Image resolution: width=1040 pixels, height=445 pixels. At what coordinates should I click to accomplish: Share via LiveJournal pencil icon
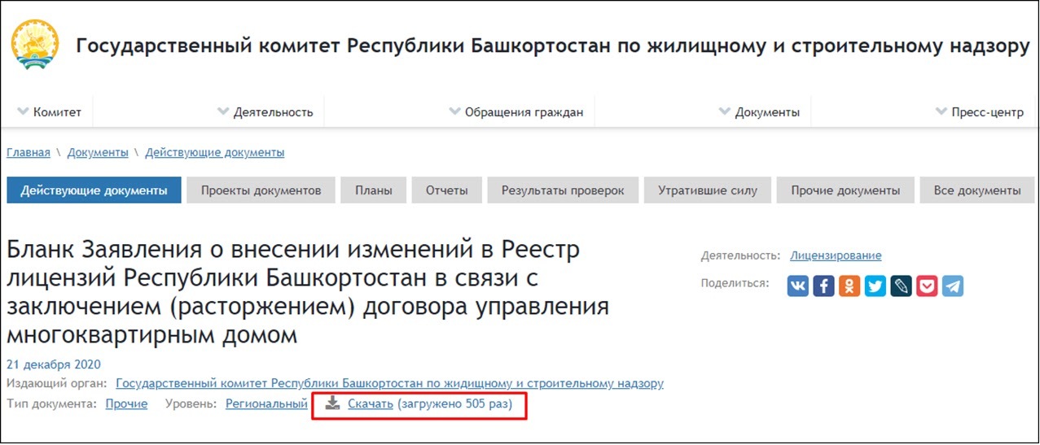coord(901,286)
